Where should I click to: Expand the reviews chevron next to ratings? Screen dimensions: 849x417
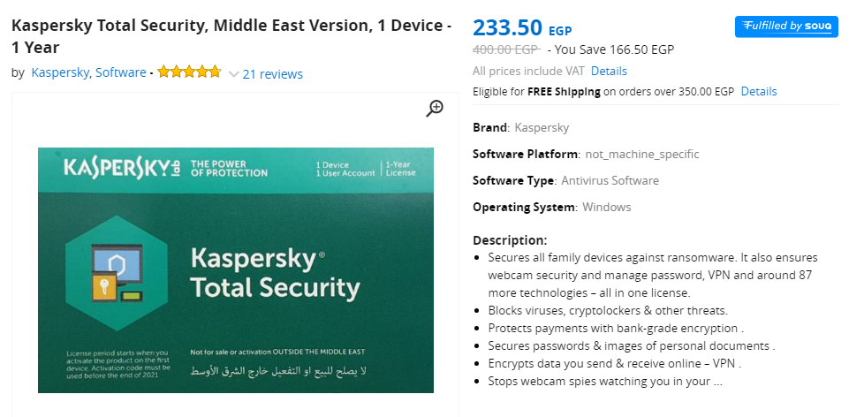[x=233, y=74]
